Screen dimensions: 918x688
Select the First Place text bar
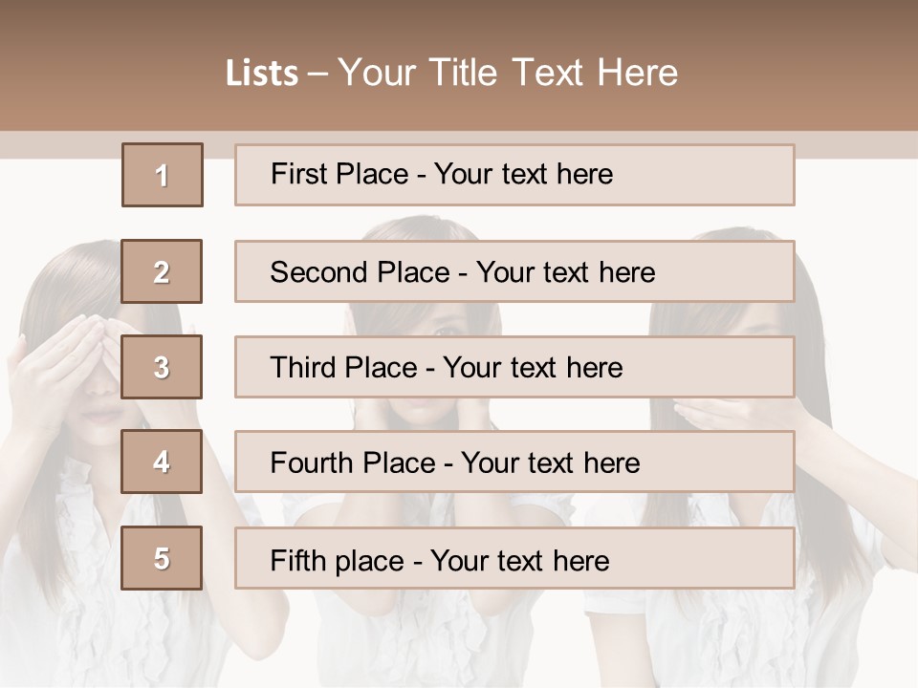click(x=514, y=175)
